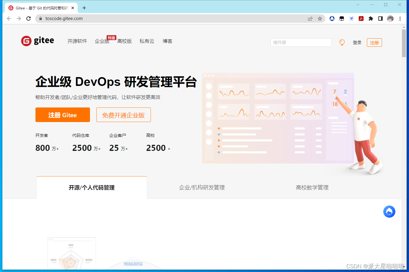The height and width of the screenshot is (272, 409).
Task: Click the 2500 + 高校 statistic
Action: pos(158,143)
